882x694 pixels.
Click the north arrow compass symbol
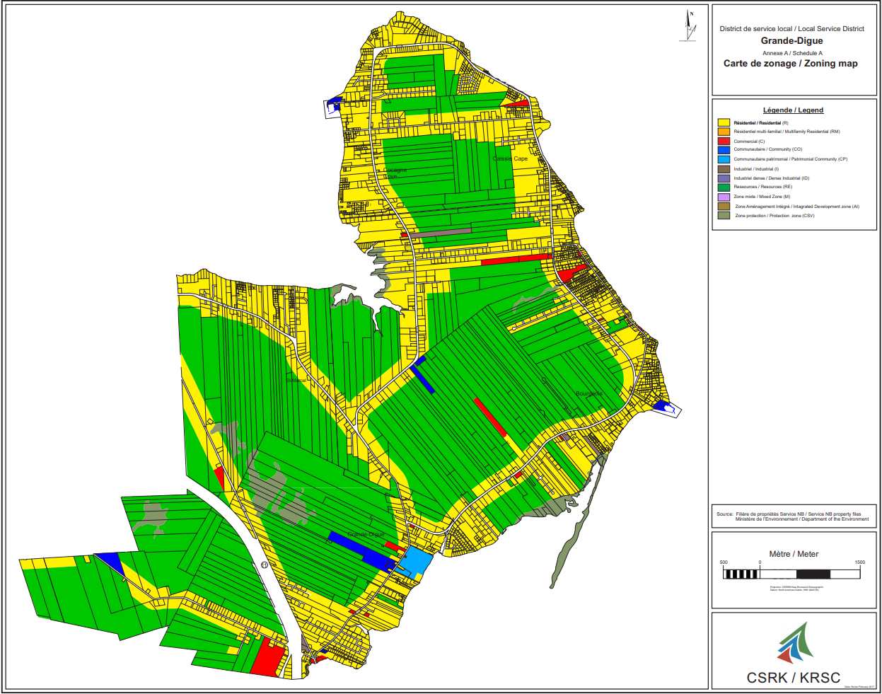click(690, 25)
